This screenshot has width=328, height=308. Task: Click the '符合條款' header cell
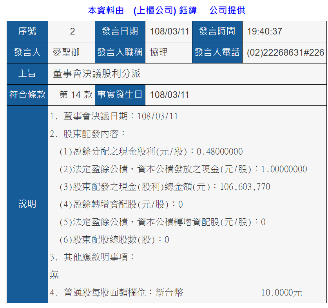tap(27, 95)
